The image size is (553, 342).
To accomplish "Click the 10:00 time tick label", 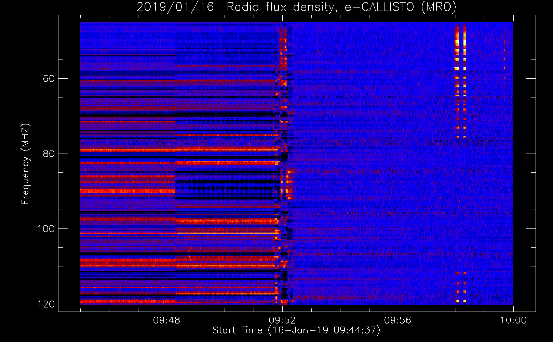I will coord(513,320).
